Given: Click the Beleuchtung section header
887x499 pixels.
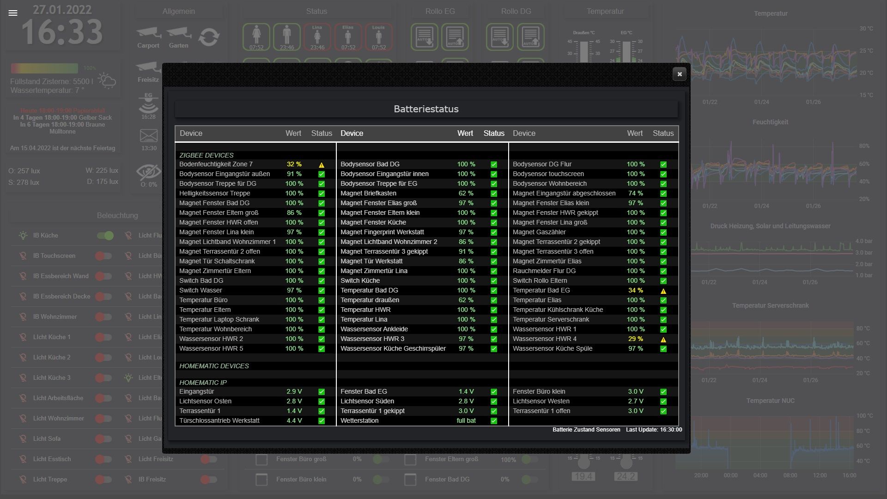Looking at the screenshot, I should point(117,216).
